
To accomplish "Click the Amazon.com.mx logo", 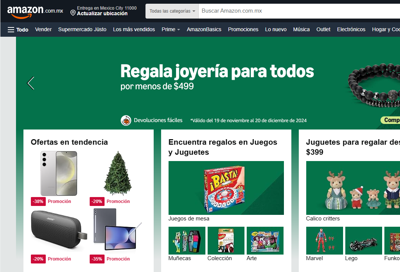I will point(35,12).
